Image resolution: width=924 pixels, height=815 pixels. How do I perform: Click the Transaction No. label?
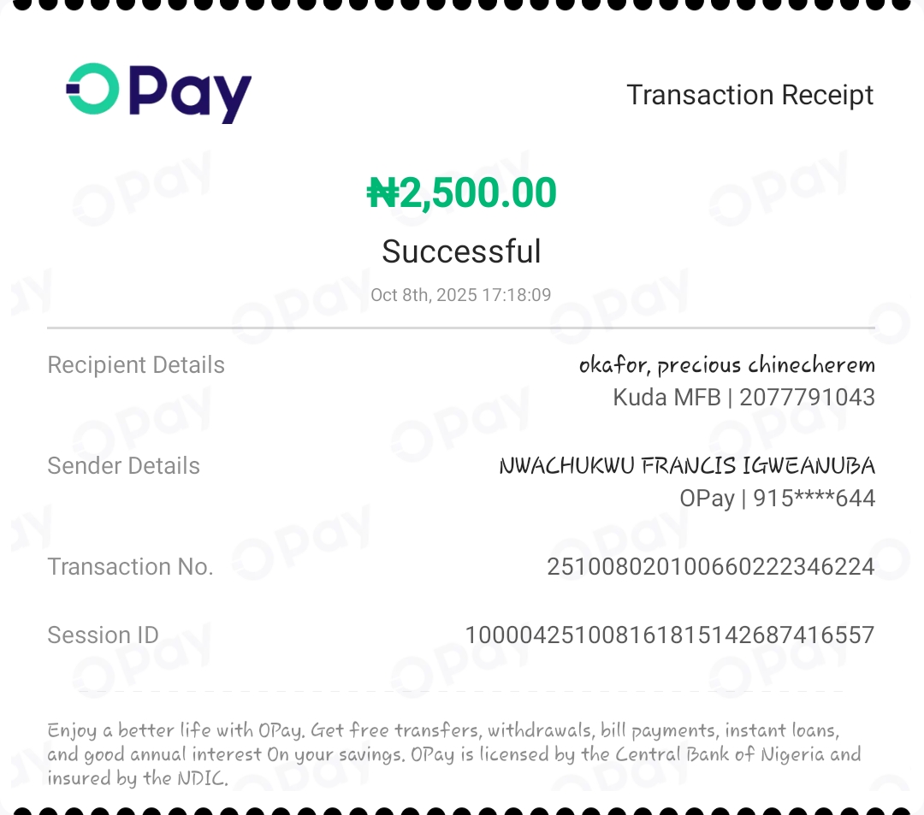pyautogui.click(x=130, y=567)
